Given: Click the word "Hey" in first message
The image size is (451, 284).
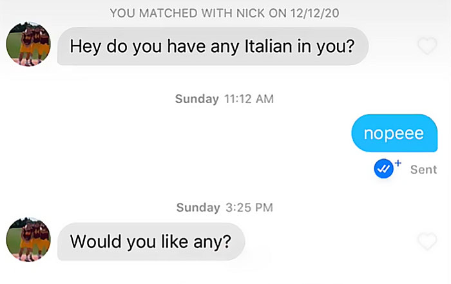Looking at the screenshot, I should coord(84,46).
